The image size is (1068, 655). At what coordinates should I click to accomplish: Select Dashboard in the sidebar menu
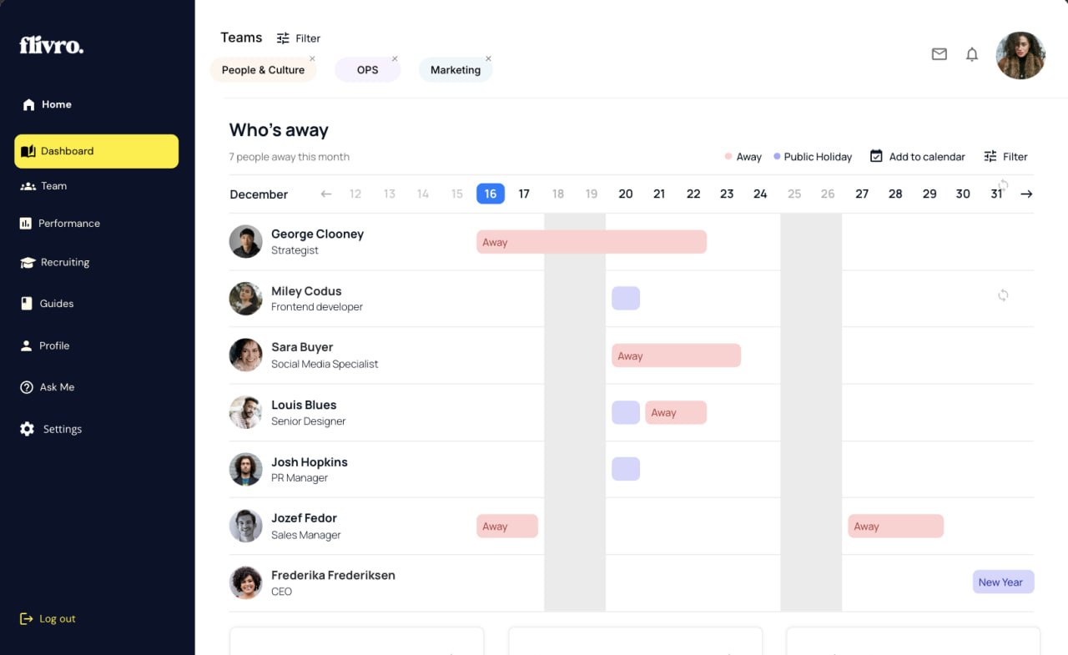click(x=96, y=151)
